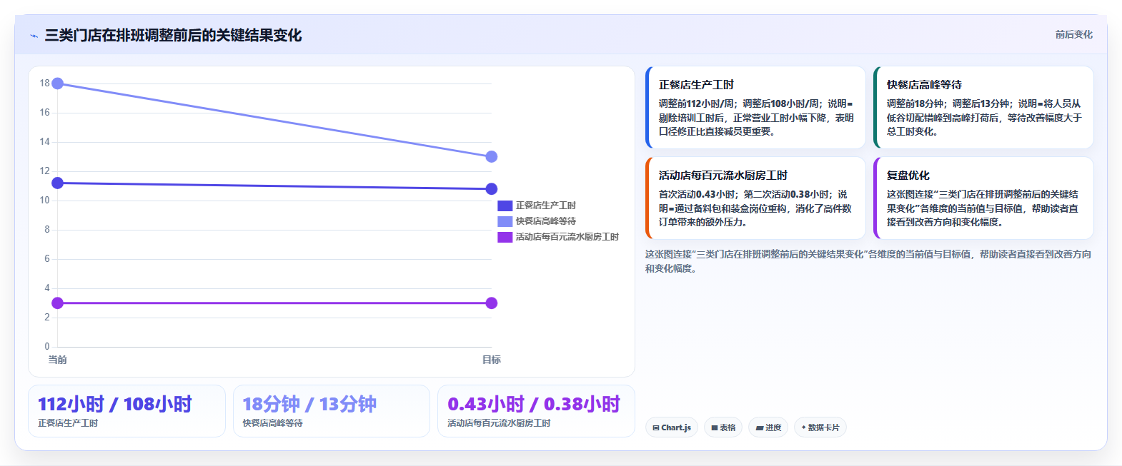Click the 正餐店生产工时 current data point
Viewport: 1122px width, 466px height.
[58, 183]
